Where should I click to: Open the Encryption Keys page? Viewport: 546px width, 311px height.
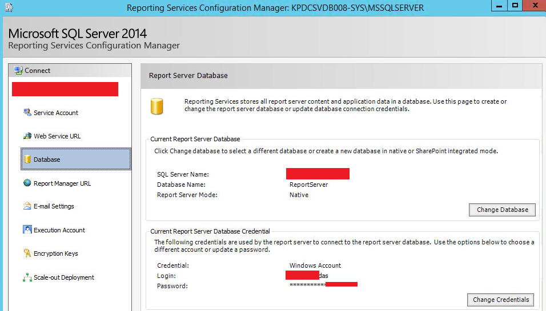point(56,253)
